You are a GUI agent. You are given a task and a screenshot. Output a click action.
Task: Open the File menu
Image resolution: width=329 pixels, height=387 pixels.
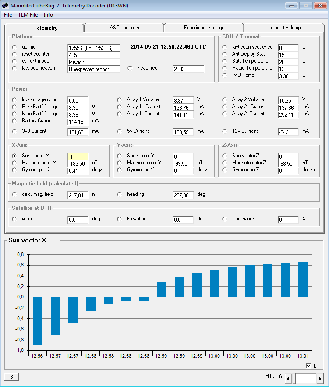8,15
